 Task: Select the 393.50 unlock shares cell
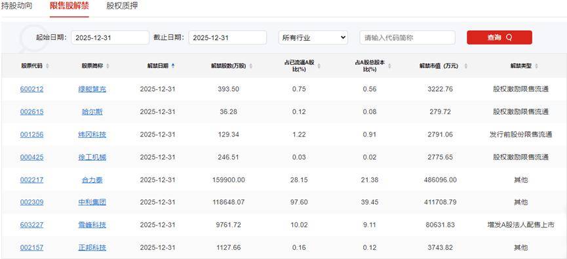[229, 89]
